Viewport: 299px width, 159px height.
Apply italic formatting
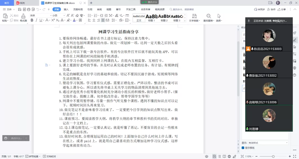pos(36,20)
